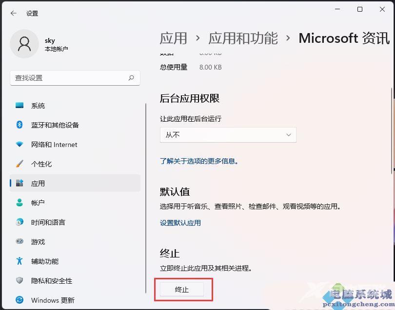The width and height of the screenshot is (395, 310).
Task: Close the Settings window
Action: click(382, 9)
